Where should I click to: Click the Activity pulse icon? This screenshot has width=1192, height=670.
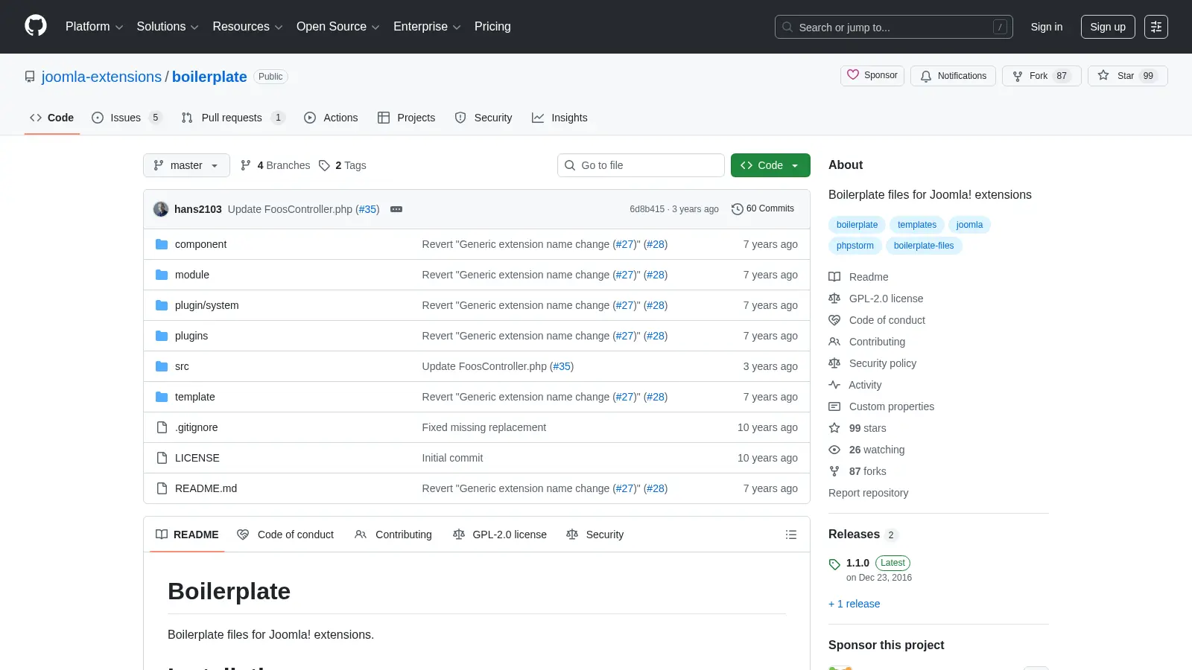click(834, 385)
